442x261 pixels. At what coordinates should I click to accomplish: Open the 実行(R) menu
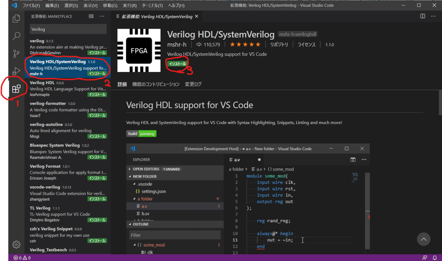coord(130,6)
